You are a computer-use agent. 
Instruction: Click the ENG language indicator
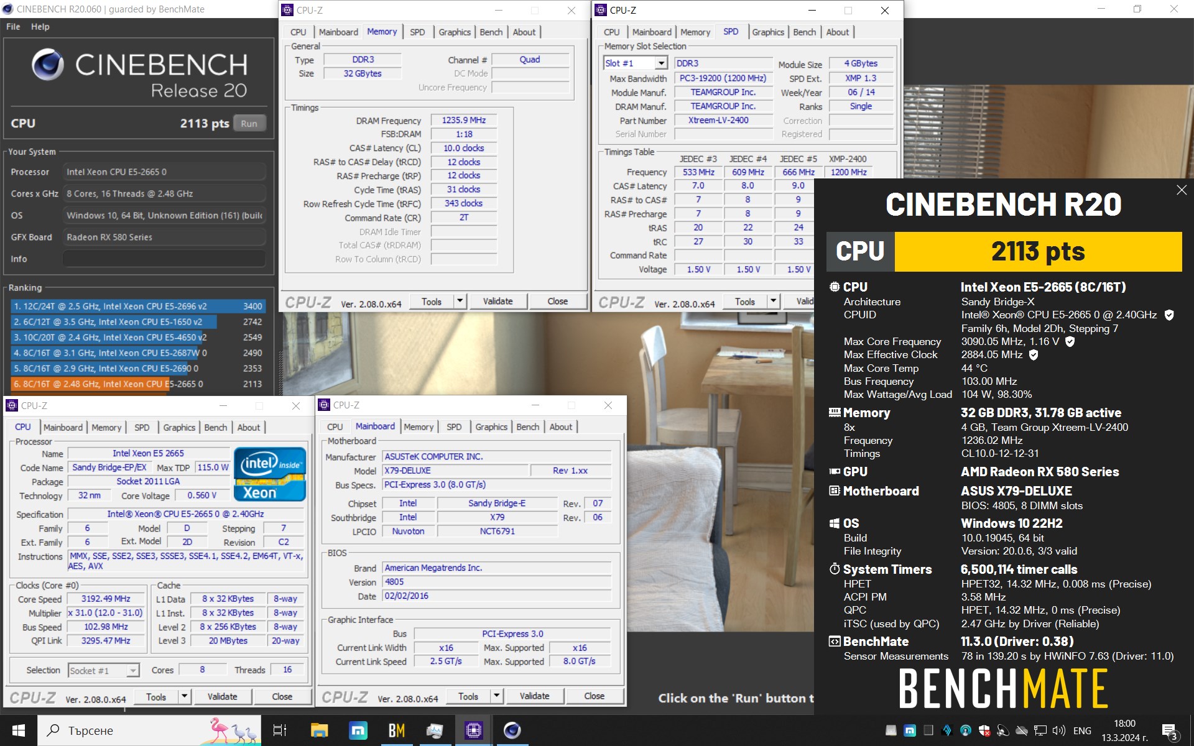tap(1082, 730)
